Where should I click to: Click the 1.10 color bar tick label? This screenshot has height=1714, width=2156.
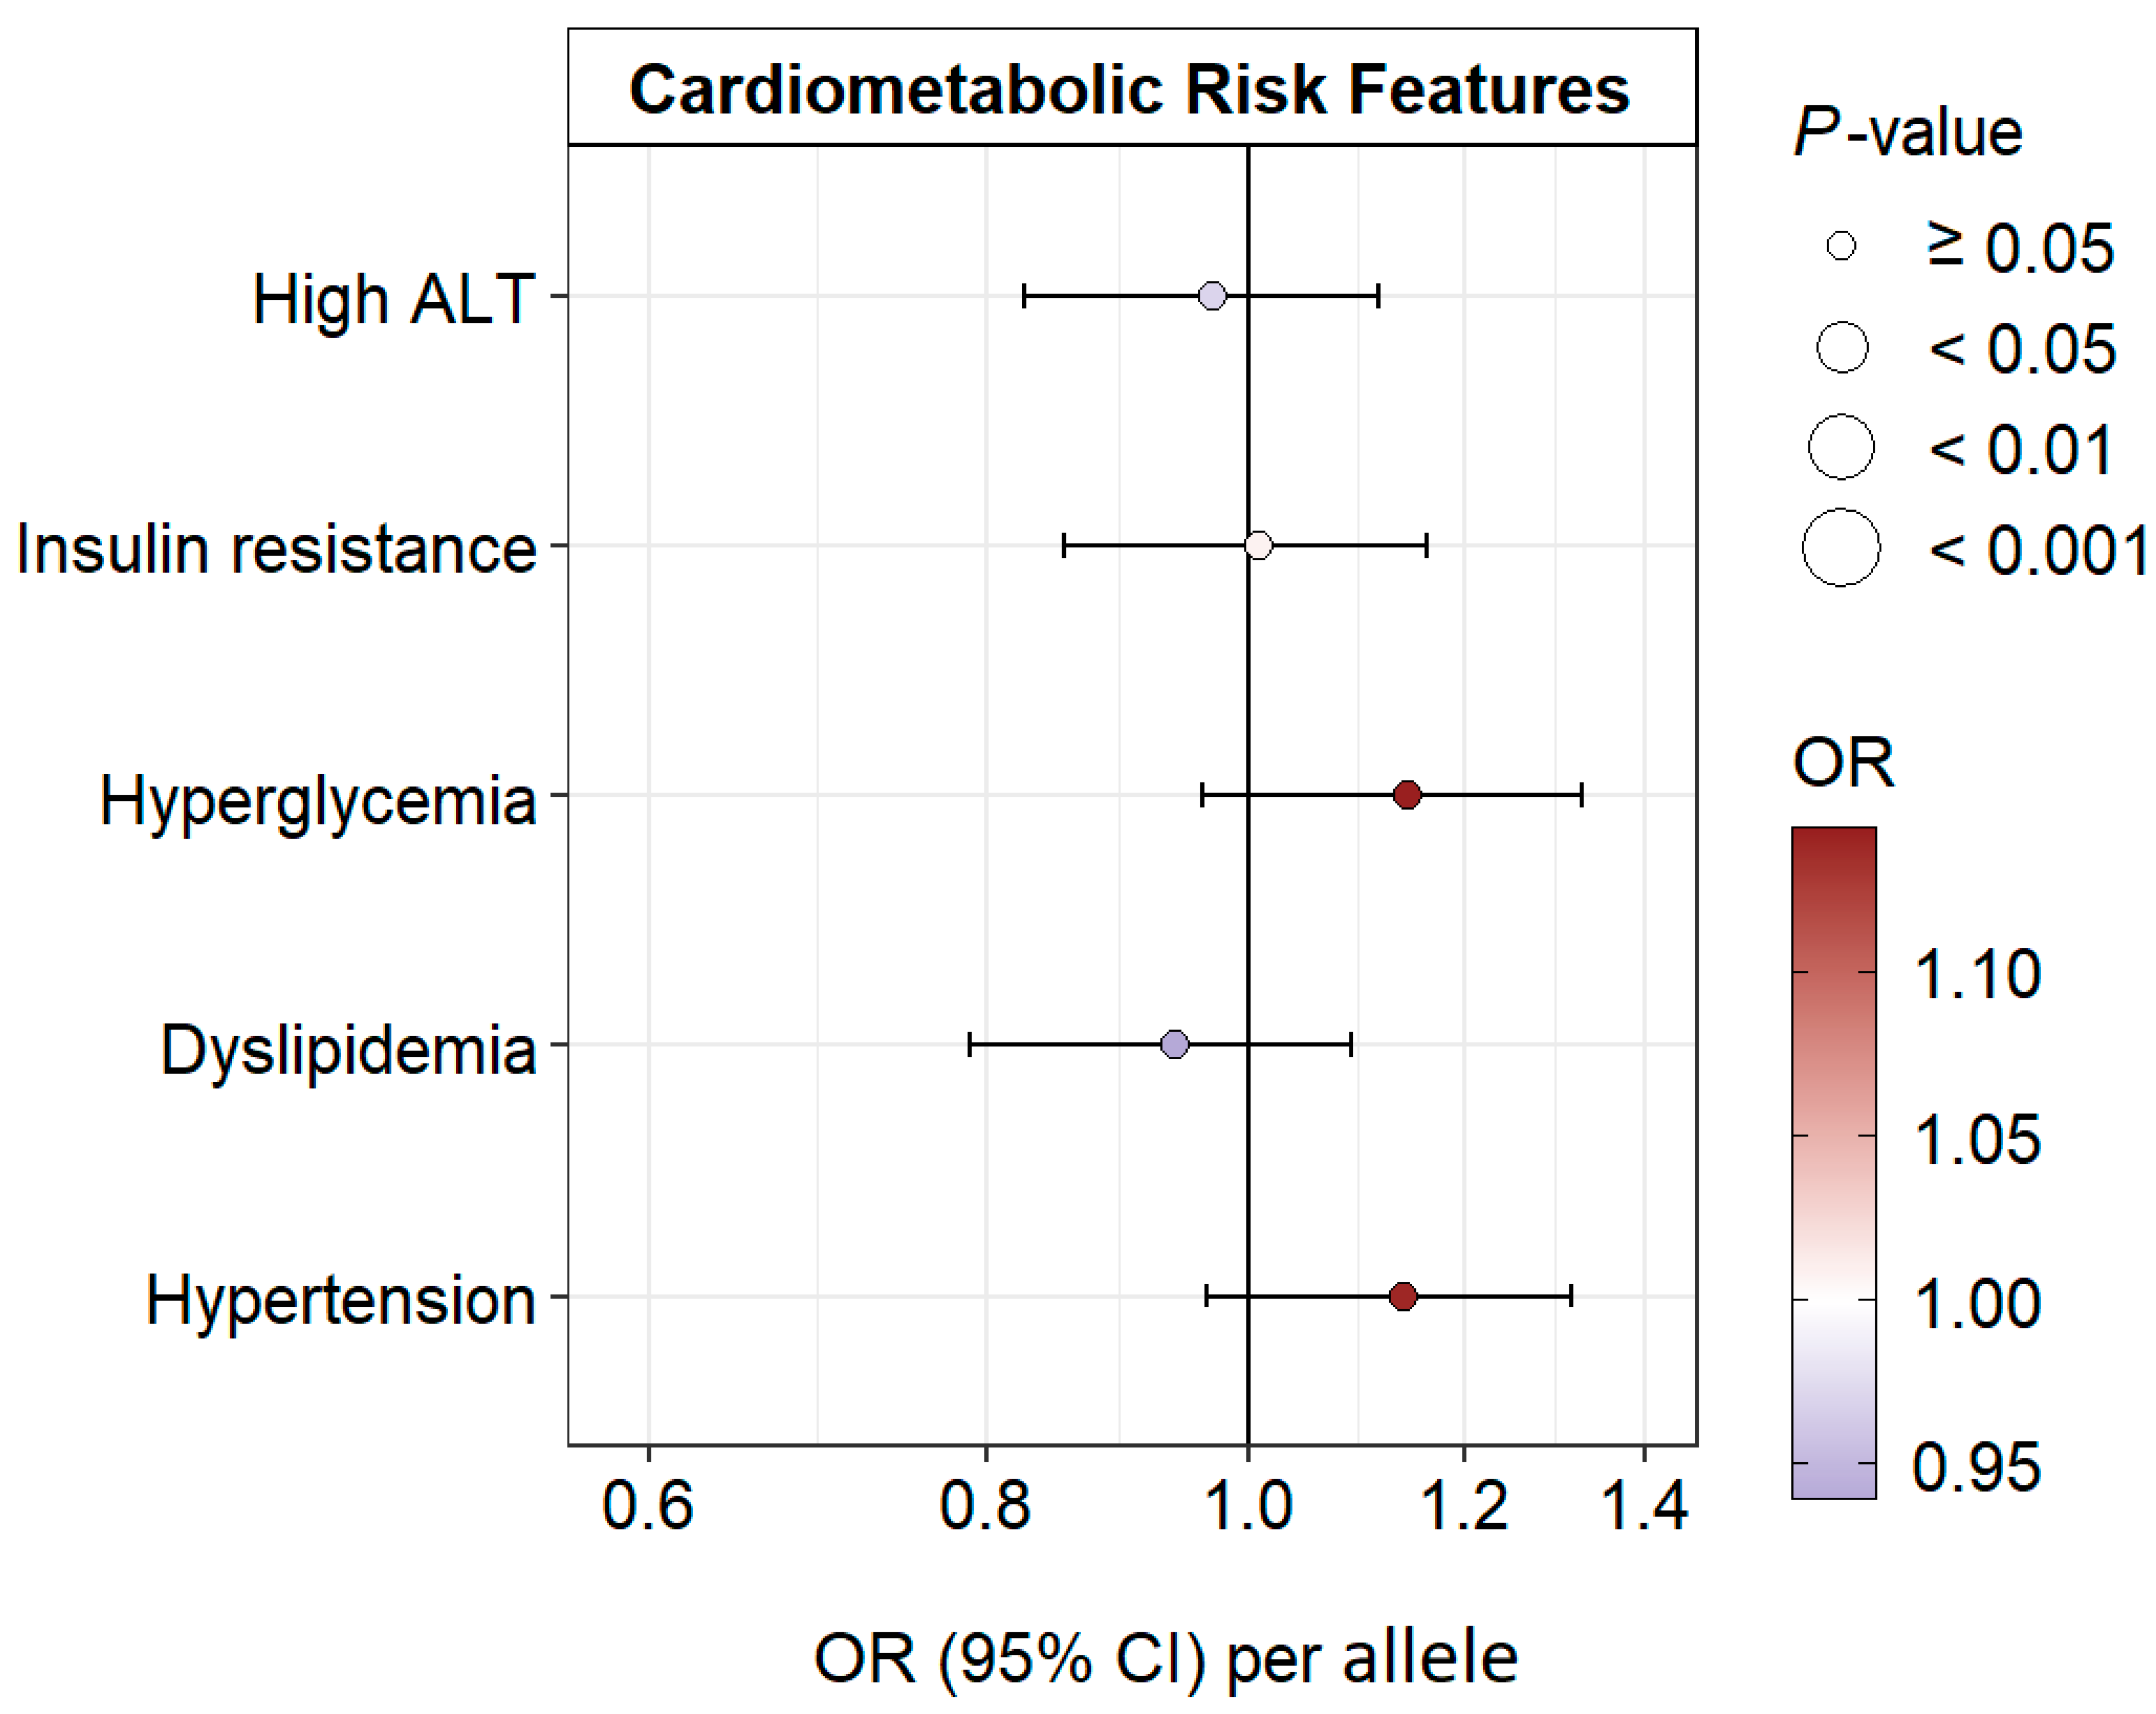click(1977, 974)
